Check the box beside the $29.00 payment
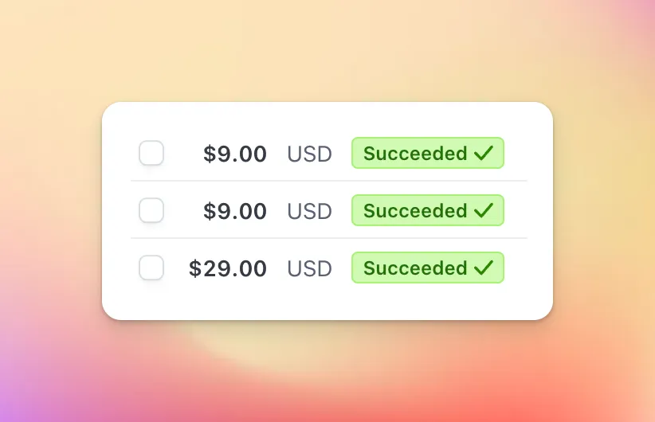The width and height of the screenshot is (655, 422). point(151,268)
